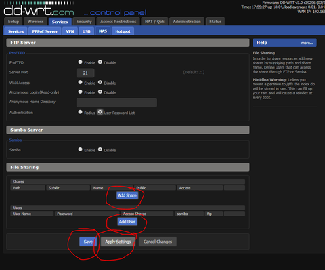
Task: Click the Add User button
Action: (x=127, y=222)
